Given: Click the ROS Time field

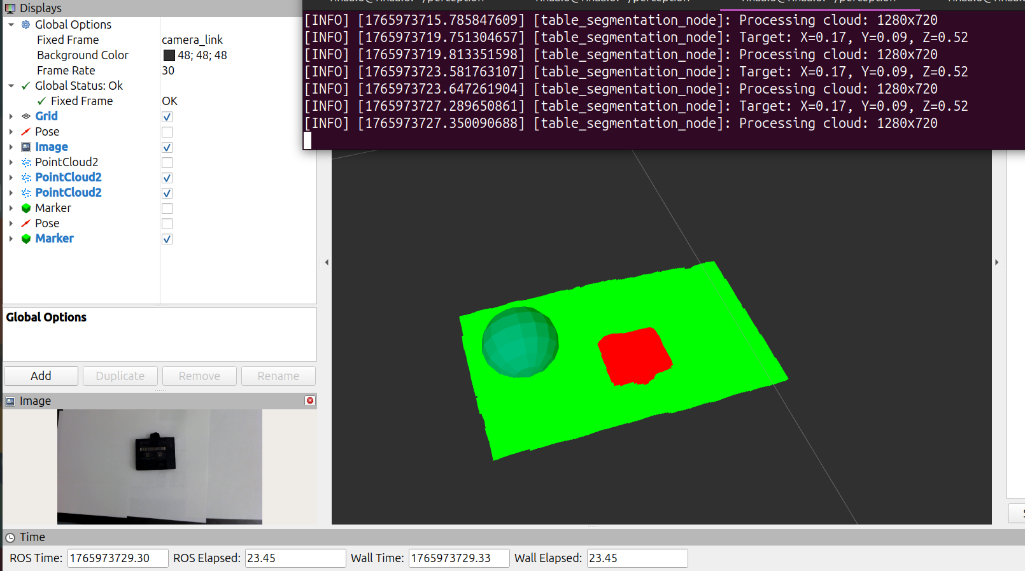Looking at the screenshot, I should click(118, 558).
